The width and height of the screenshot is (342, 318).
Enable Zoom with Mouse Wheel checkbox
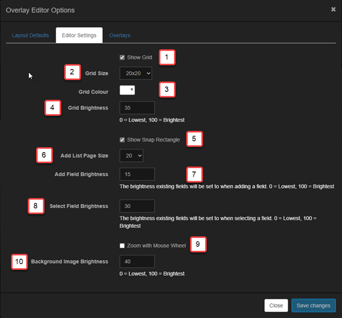[x=122, y=245]
